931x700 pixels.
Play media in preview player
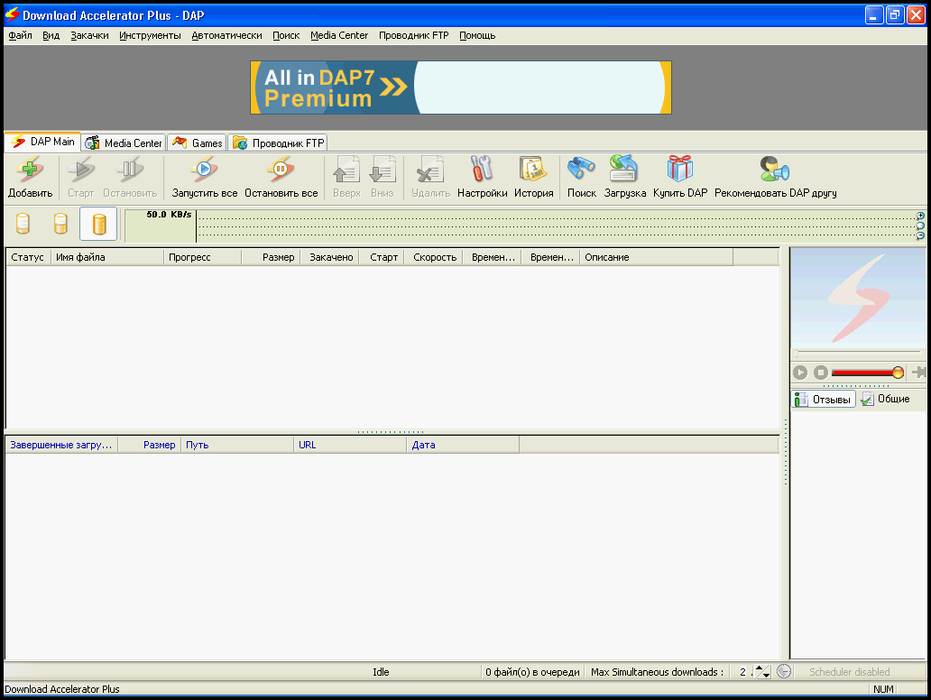pyautogui.click(x=800, y=373)
